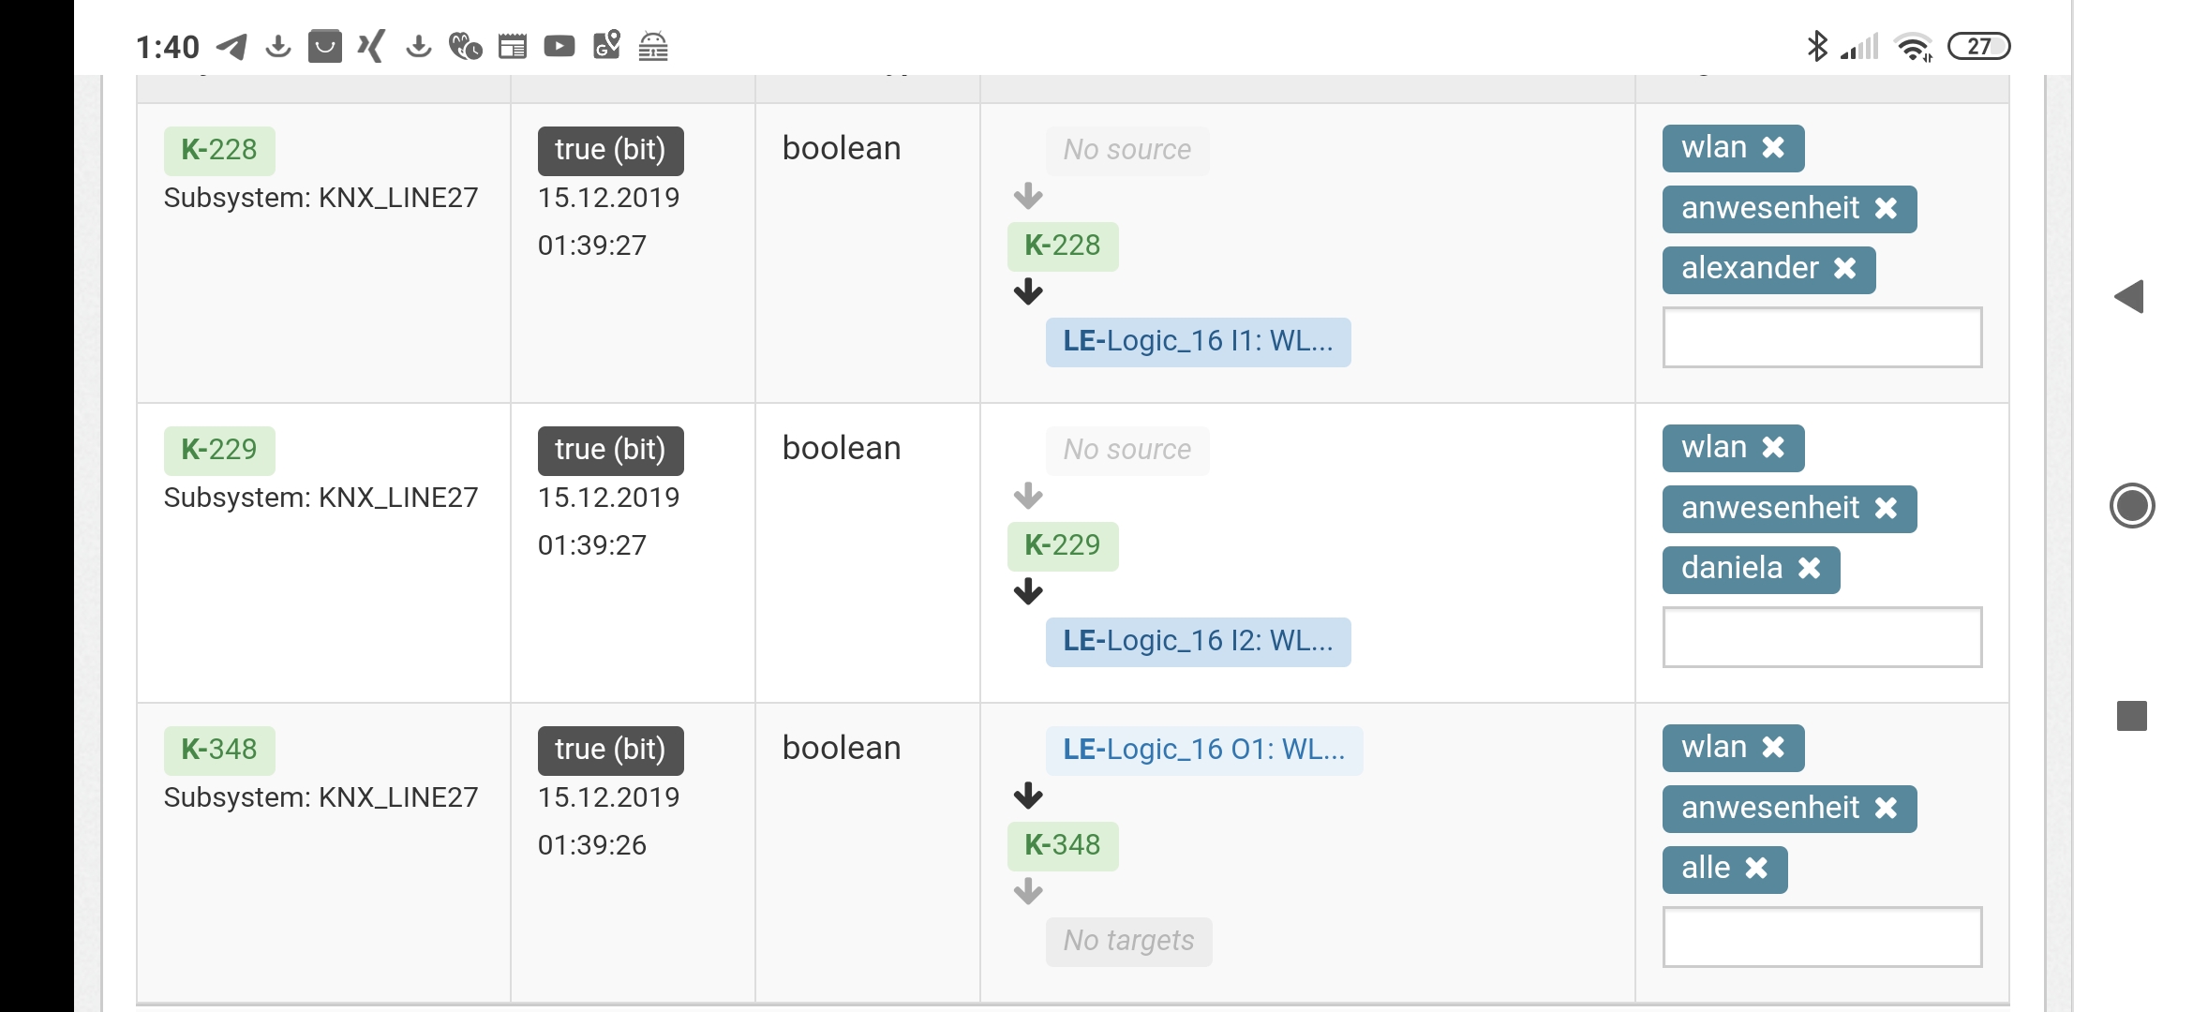Open LE-Logic_16 I1 target link

1198,342
